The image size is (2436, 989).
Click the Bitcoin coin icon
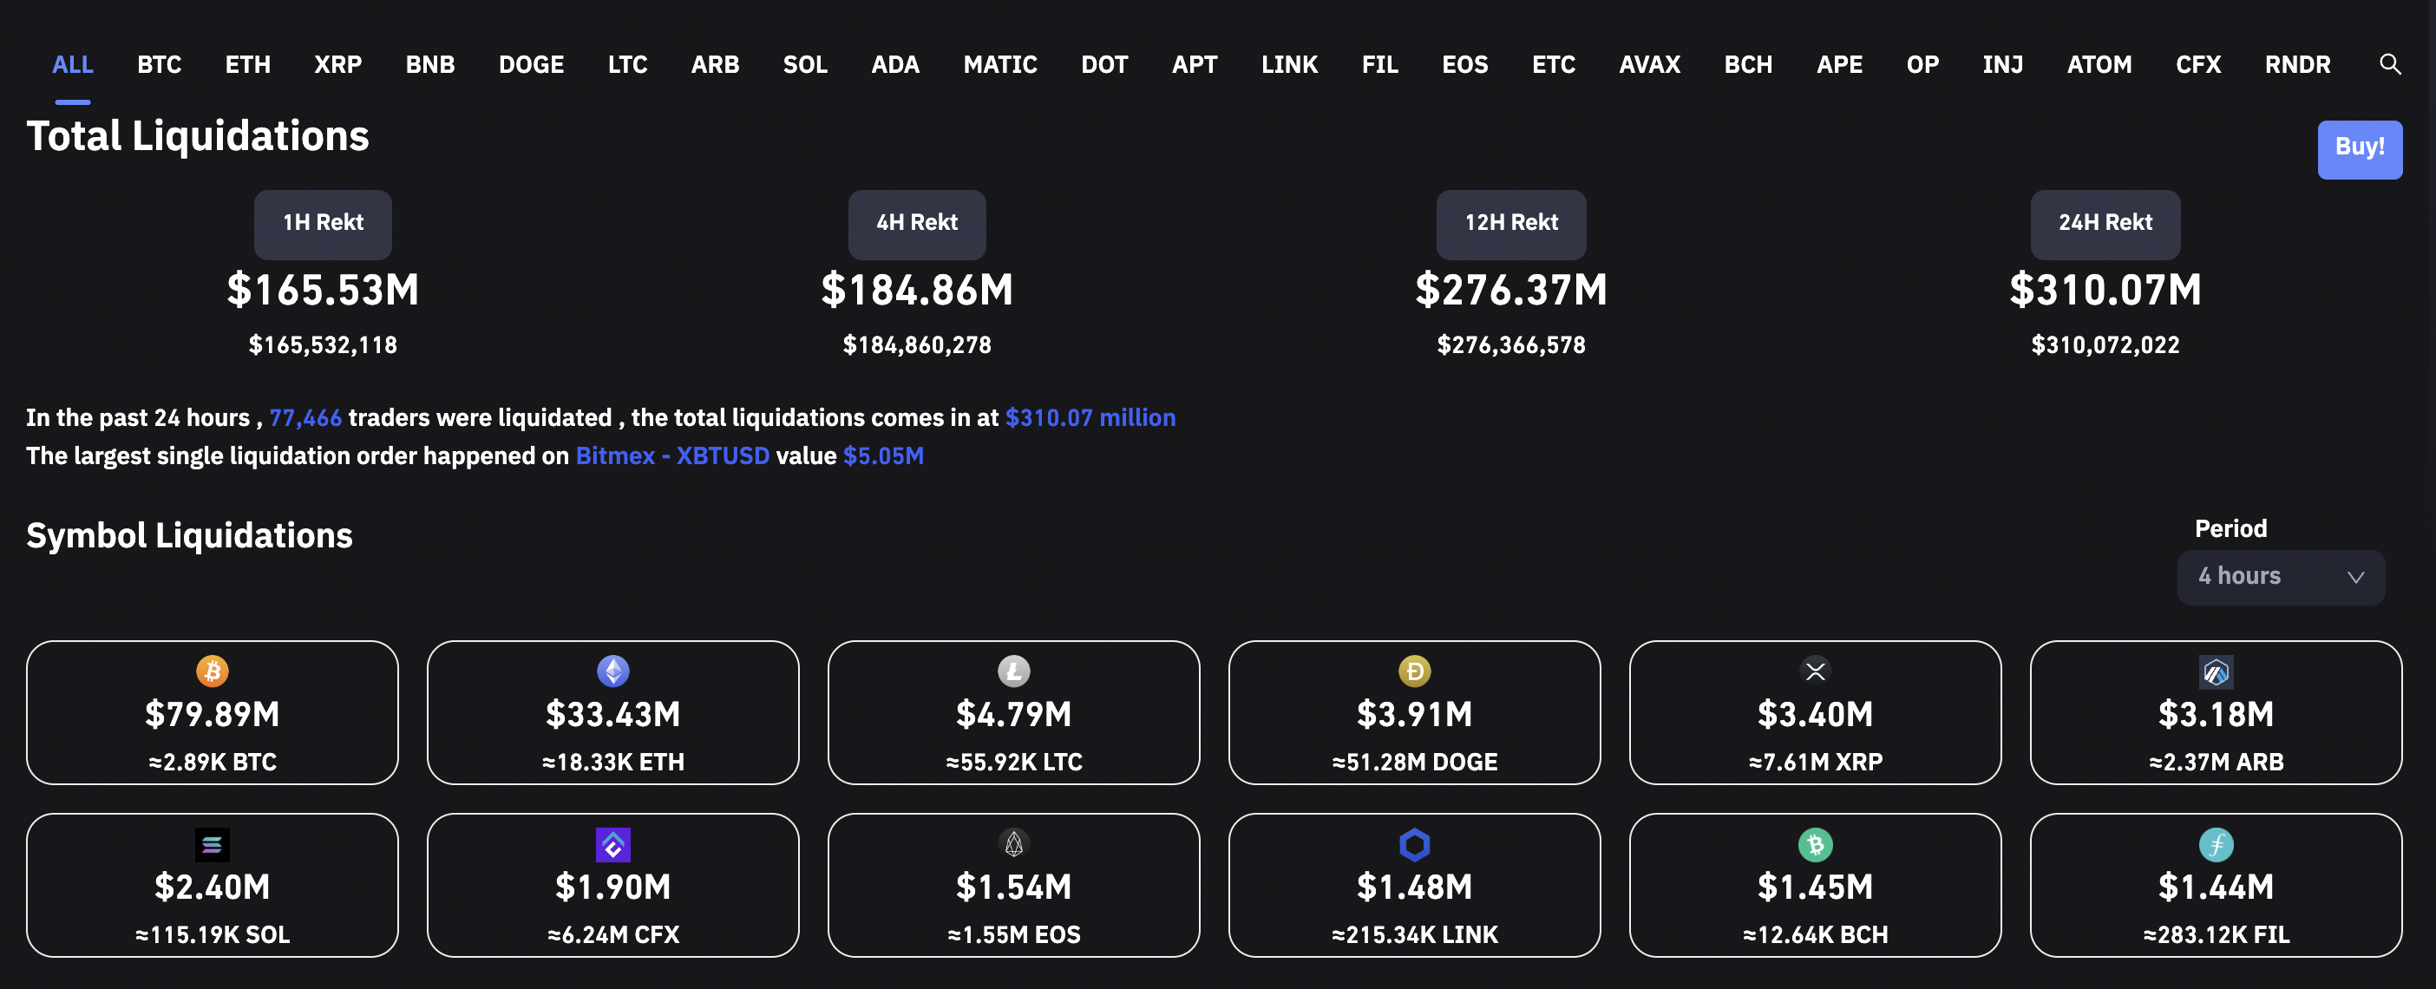212,671
